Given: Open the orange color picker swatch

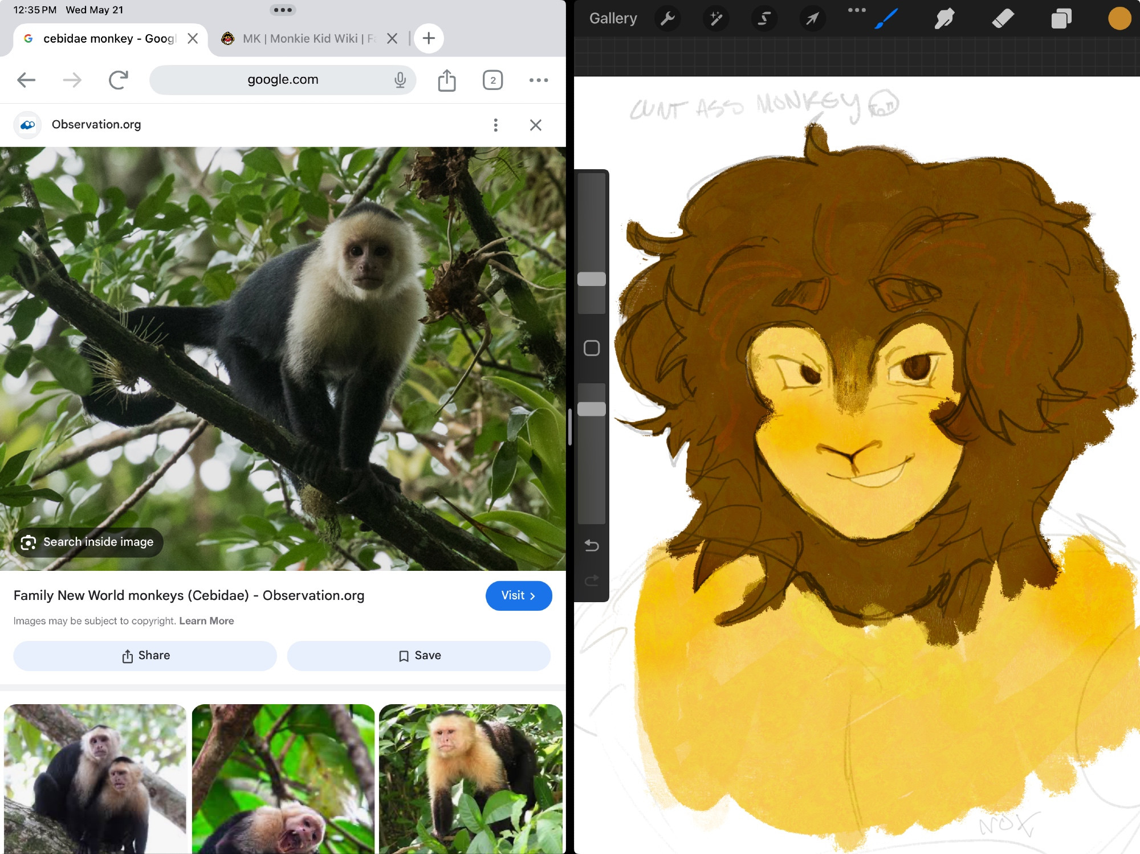Looking at the screenshot, I should [x=1119, y=19].
